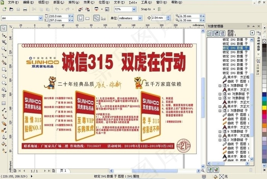Click the new layer button at panel bottom
The width and height of the screenshot is (267, 179).
(x=210, y=170)
